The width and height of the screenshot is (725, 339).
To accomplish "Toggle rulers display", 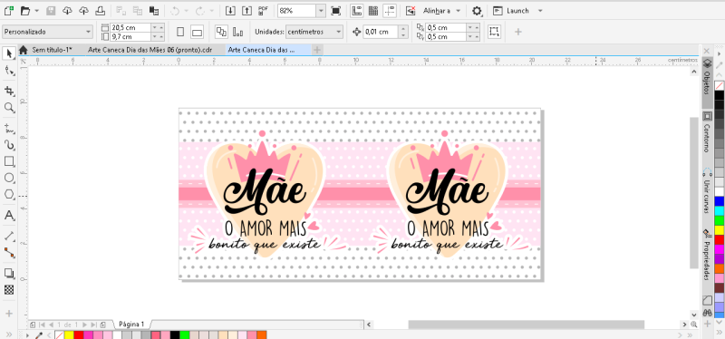I will [356, 10].
